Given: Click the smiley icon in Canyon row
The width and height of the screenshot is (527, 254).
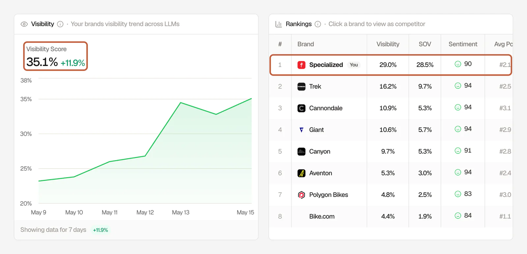Looking at the screenshot, I should (458, 150).
